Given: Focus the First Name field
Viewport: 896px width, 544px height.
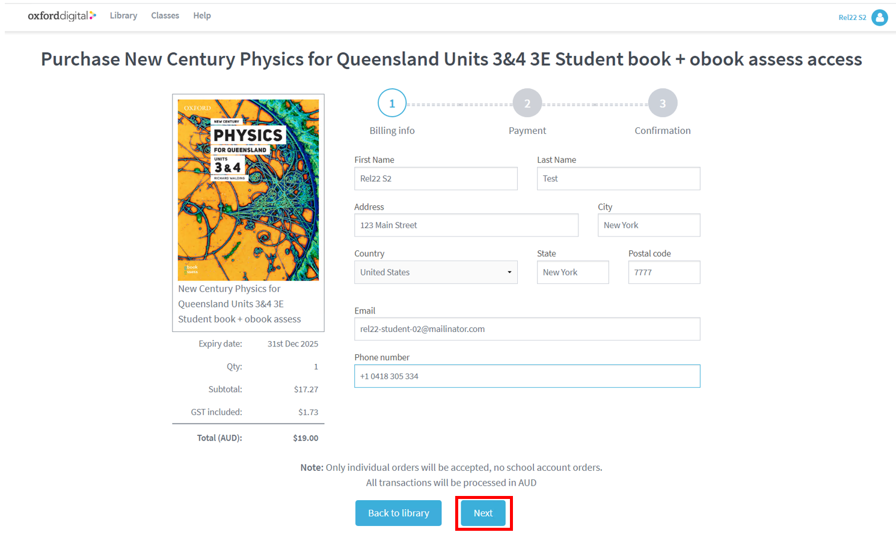Looking at the screenshot, I should (435, 178).
